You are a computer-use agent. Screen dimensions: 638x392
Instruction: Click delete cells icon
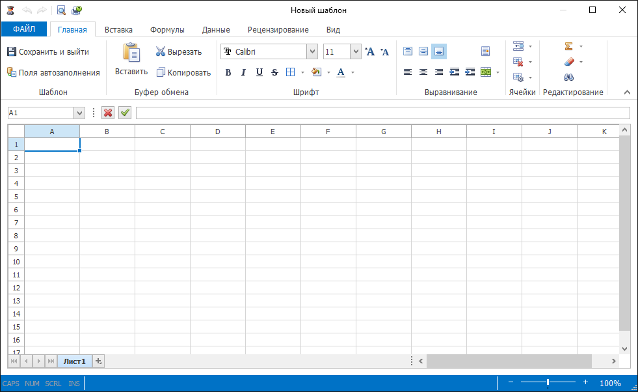click(x=518, y=61)
